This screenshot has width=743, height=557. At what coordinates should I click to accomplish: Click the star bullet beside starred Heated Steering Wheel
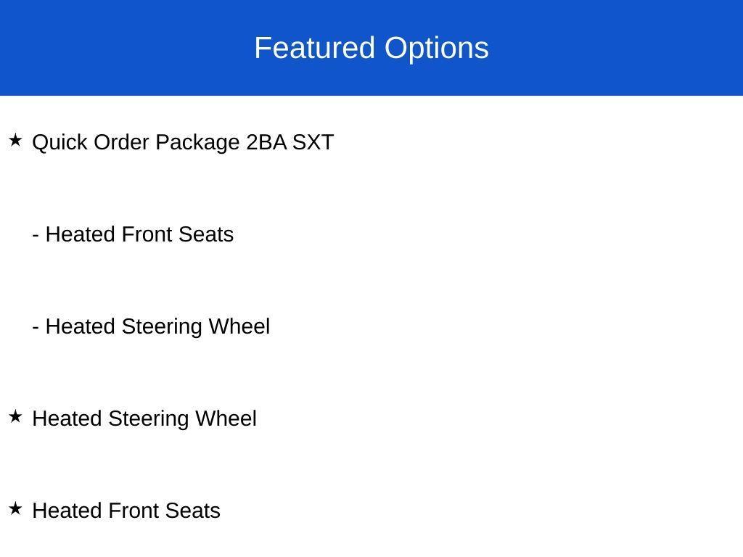(15, 416)
